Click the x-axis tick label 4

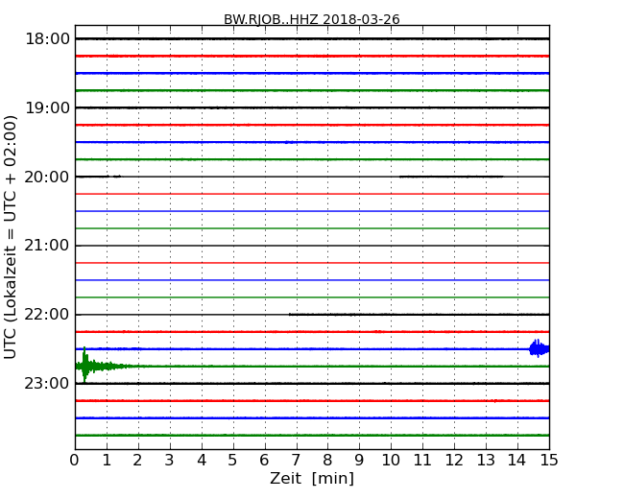202,461
